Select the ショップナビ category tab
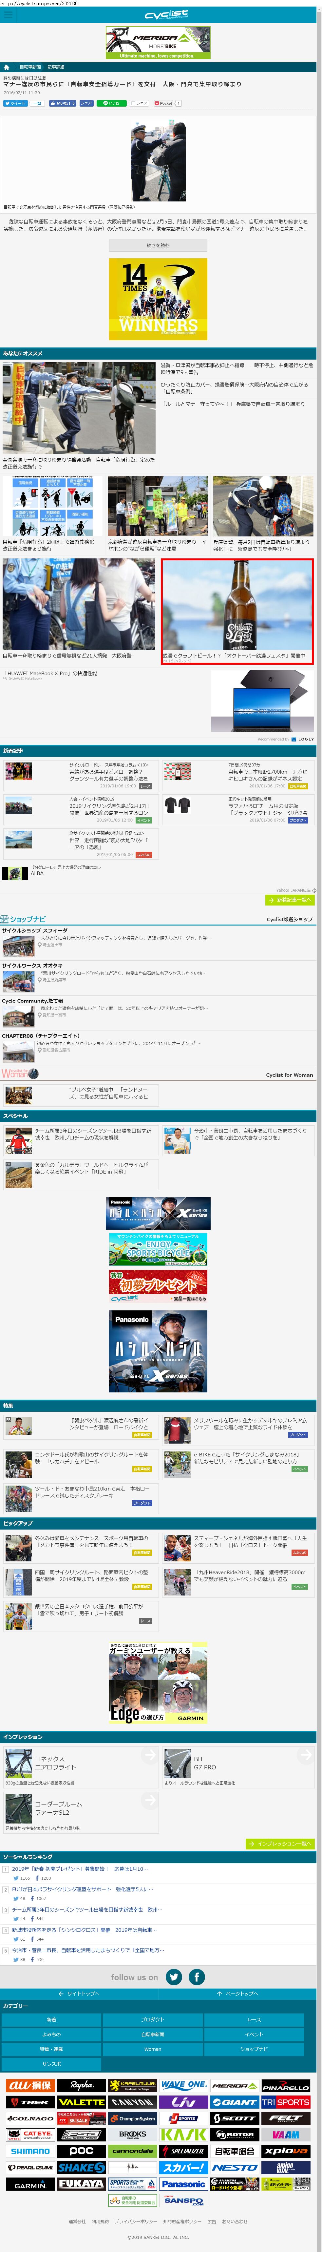This screenshot has width=322, height=2252. tap(254, 2049)
